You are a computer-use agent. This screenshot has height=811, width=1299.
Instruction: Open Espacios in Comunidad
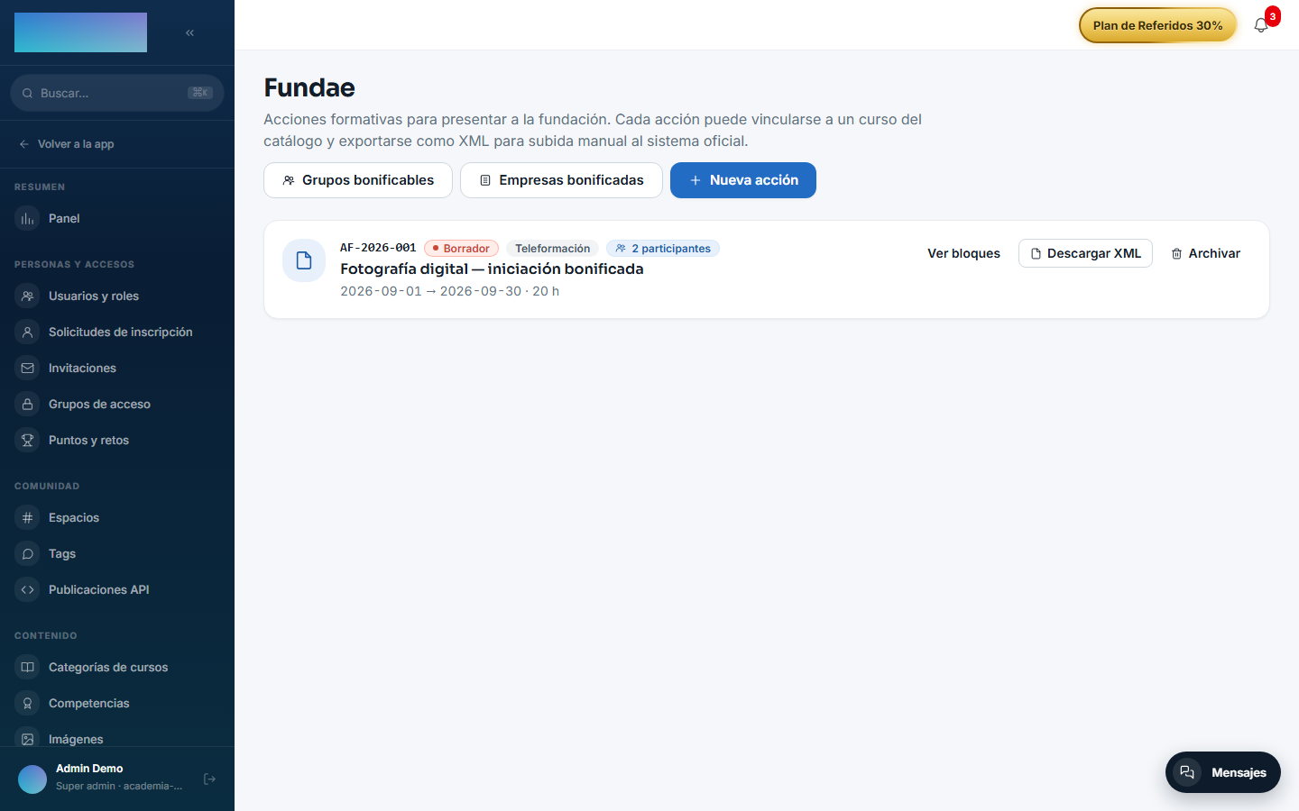tap(117, 518)
